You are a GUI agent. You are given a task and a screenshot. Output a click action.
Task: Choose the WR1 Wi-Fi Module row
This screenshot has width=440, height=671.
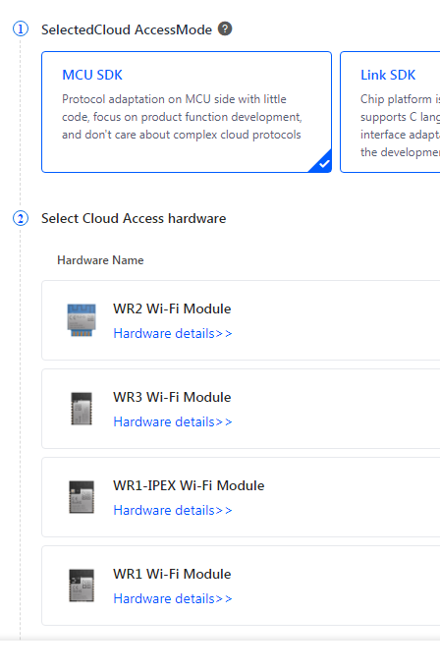(241, 586)
